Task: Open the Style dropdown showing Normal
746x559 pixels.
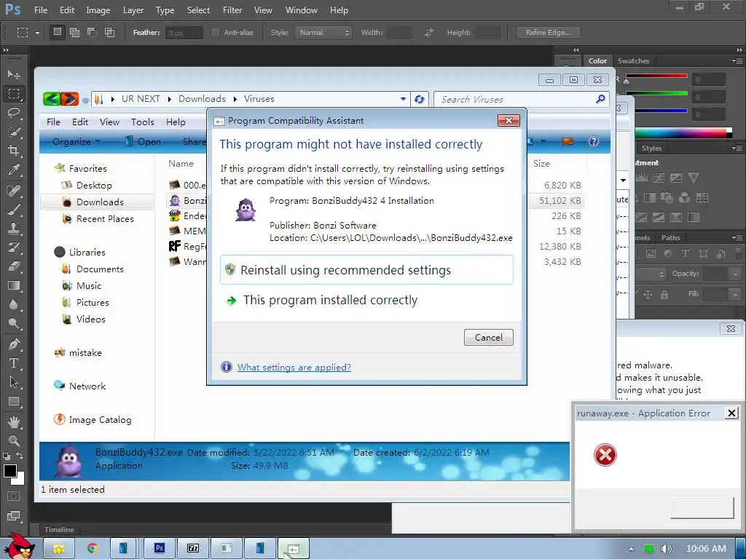Action: 323,33
